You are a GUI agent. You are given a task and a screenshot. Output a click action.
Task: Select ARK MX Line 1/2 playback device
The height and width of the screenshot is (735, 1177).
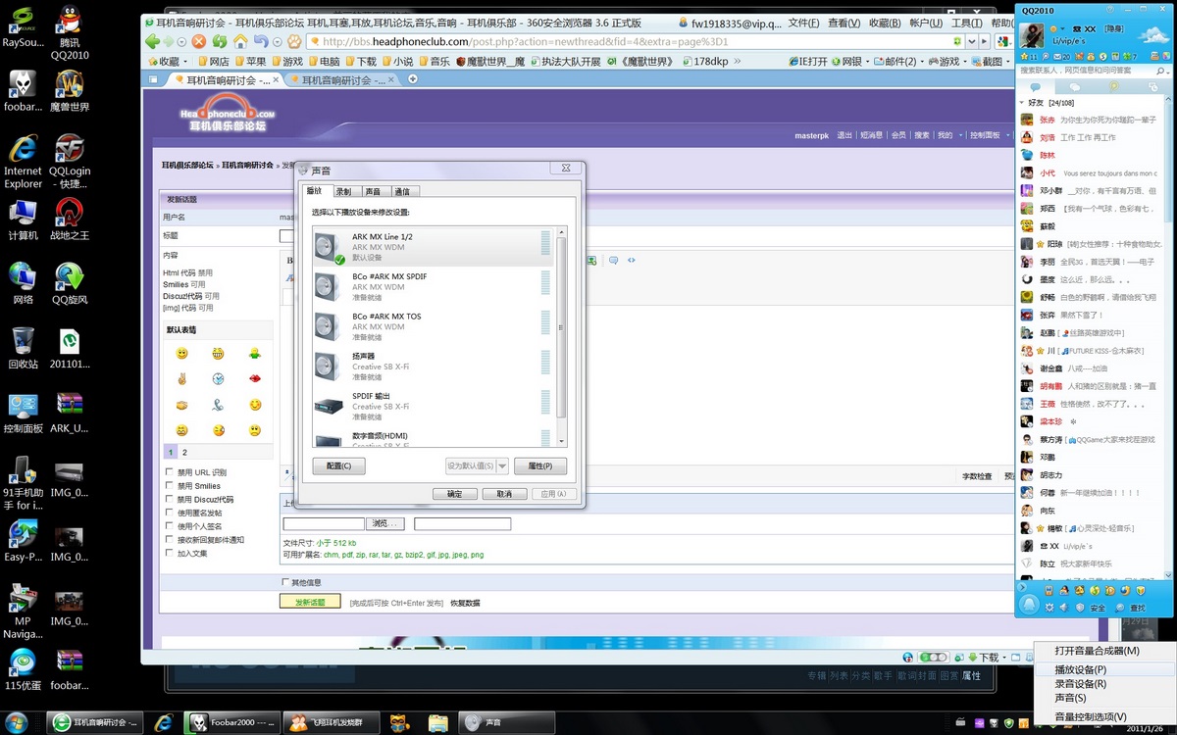(433, 247)
